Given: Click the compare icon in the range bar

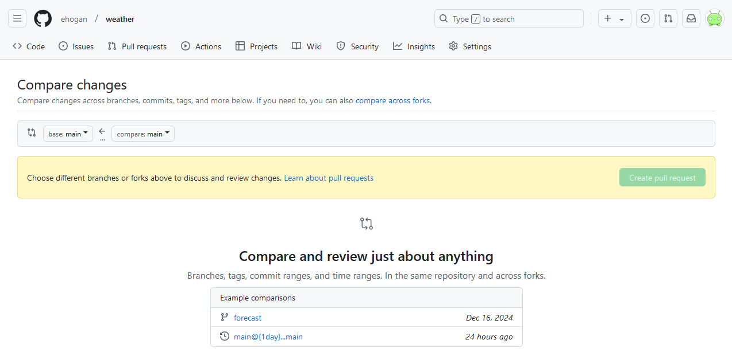Looking at the screenshot, I should [32, 132].
